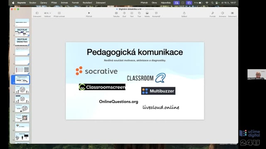The width and height of the screenshot is (266, 149).
Task: Click the presenter webcam thumbnail
Action: [x=256, y=74]
